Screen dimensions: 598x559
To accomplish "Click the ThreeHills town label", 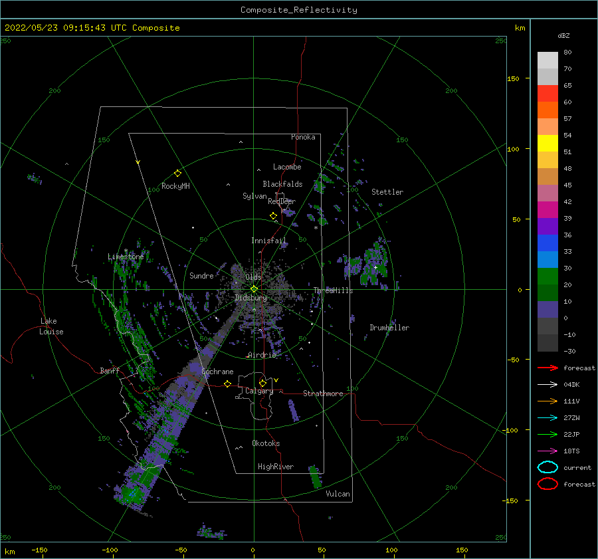I will 334,290.
